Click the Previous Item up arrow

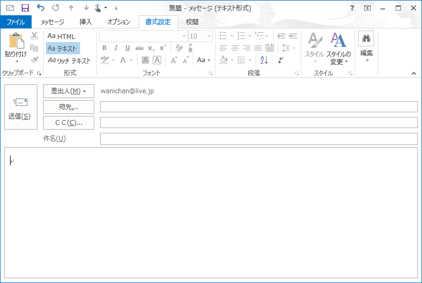(x=71, y=8)
